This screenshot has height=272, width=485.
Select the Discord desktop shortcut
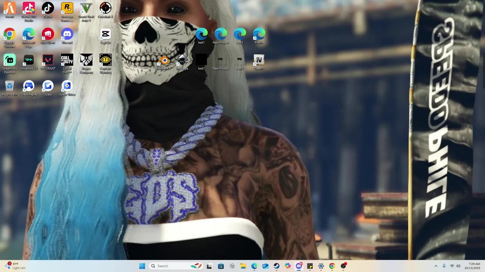click(x=67, y=36)
